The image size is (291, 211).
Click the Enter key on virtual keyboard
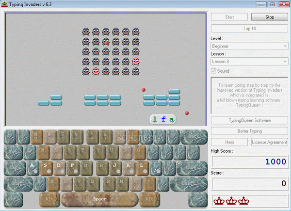(x=192, y=168)
